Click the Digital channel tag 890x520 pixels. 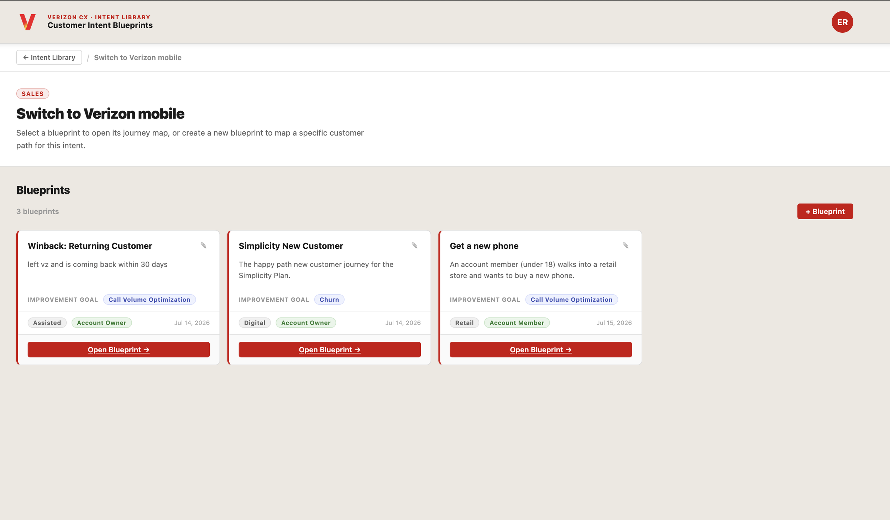click(x=255, y=323)
